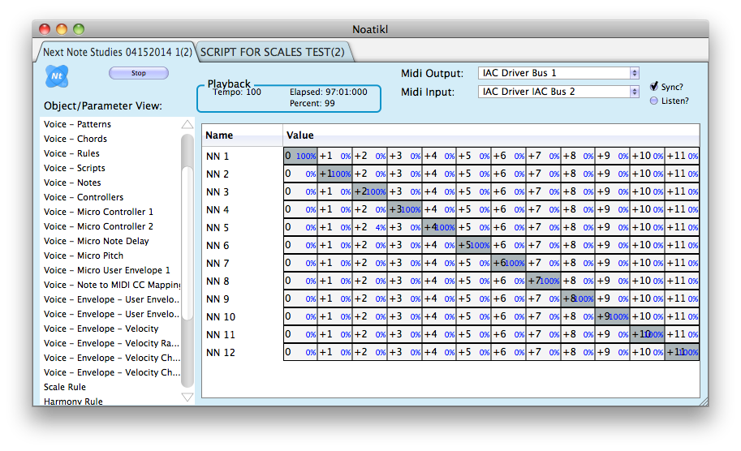Image resolution: width=741 pixels, height=451 pixels.
Task: Select Voice - Micro Pitch item
Action: click(84, 256)
